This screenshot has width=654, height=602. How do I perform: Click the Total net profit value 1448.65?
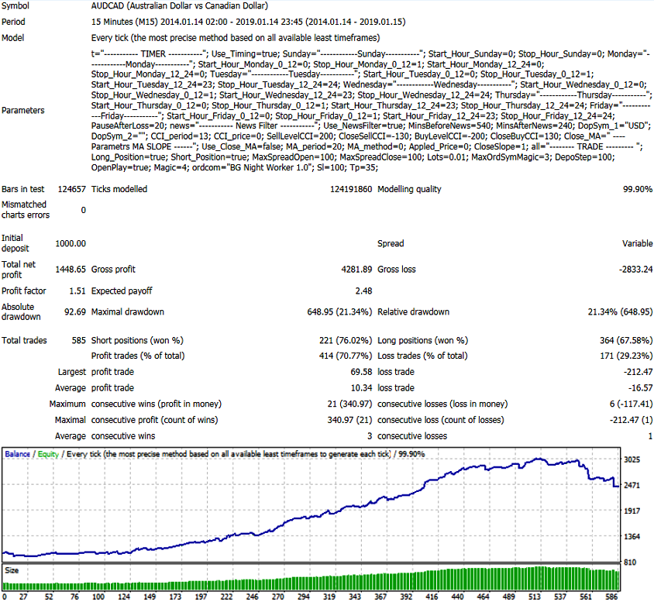(x=71, y=270)
